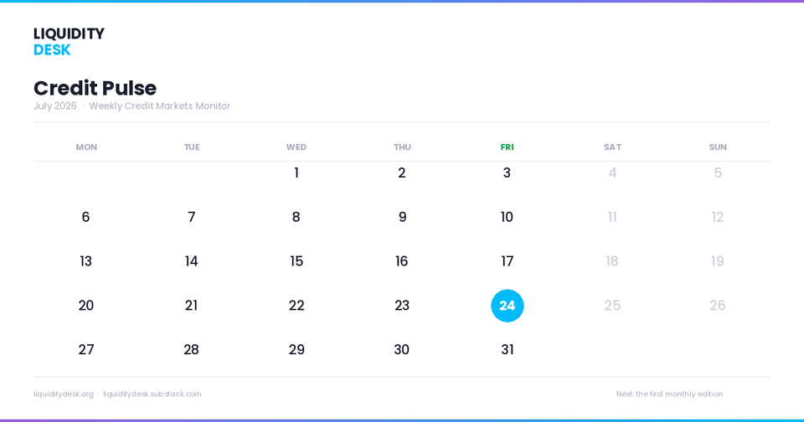The height and width of the screenshot is (422, 804).
Task: Choose Tuesday July 14
Action: [x=191, y=261]
